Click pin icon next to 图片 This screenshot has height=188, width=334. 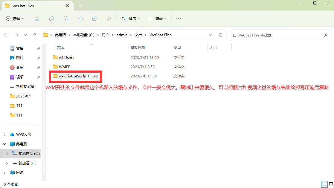pyautogui.click(x=39, y=58)
